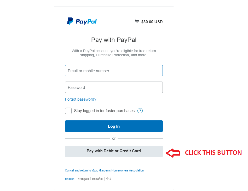Screen dimensions: 248x191
Task: Open the Forgot password? link
Action: [x=80, y=99]
